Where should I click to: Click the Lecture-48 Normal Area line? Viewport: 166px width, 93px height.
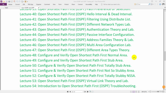click(74, 55)
